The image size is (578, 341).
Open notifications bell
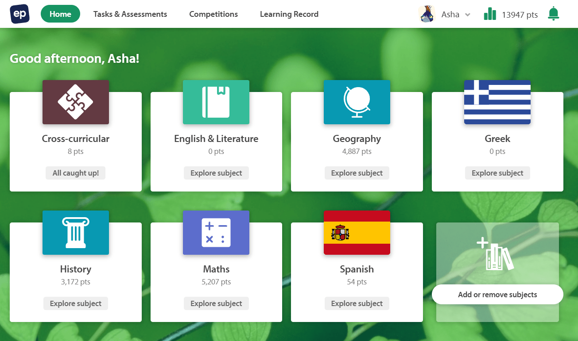point(553,14)
